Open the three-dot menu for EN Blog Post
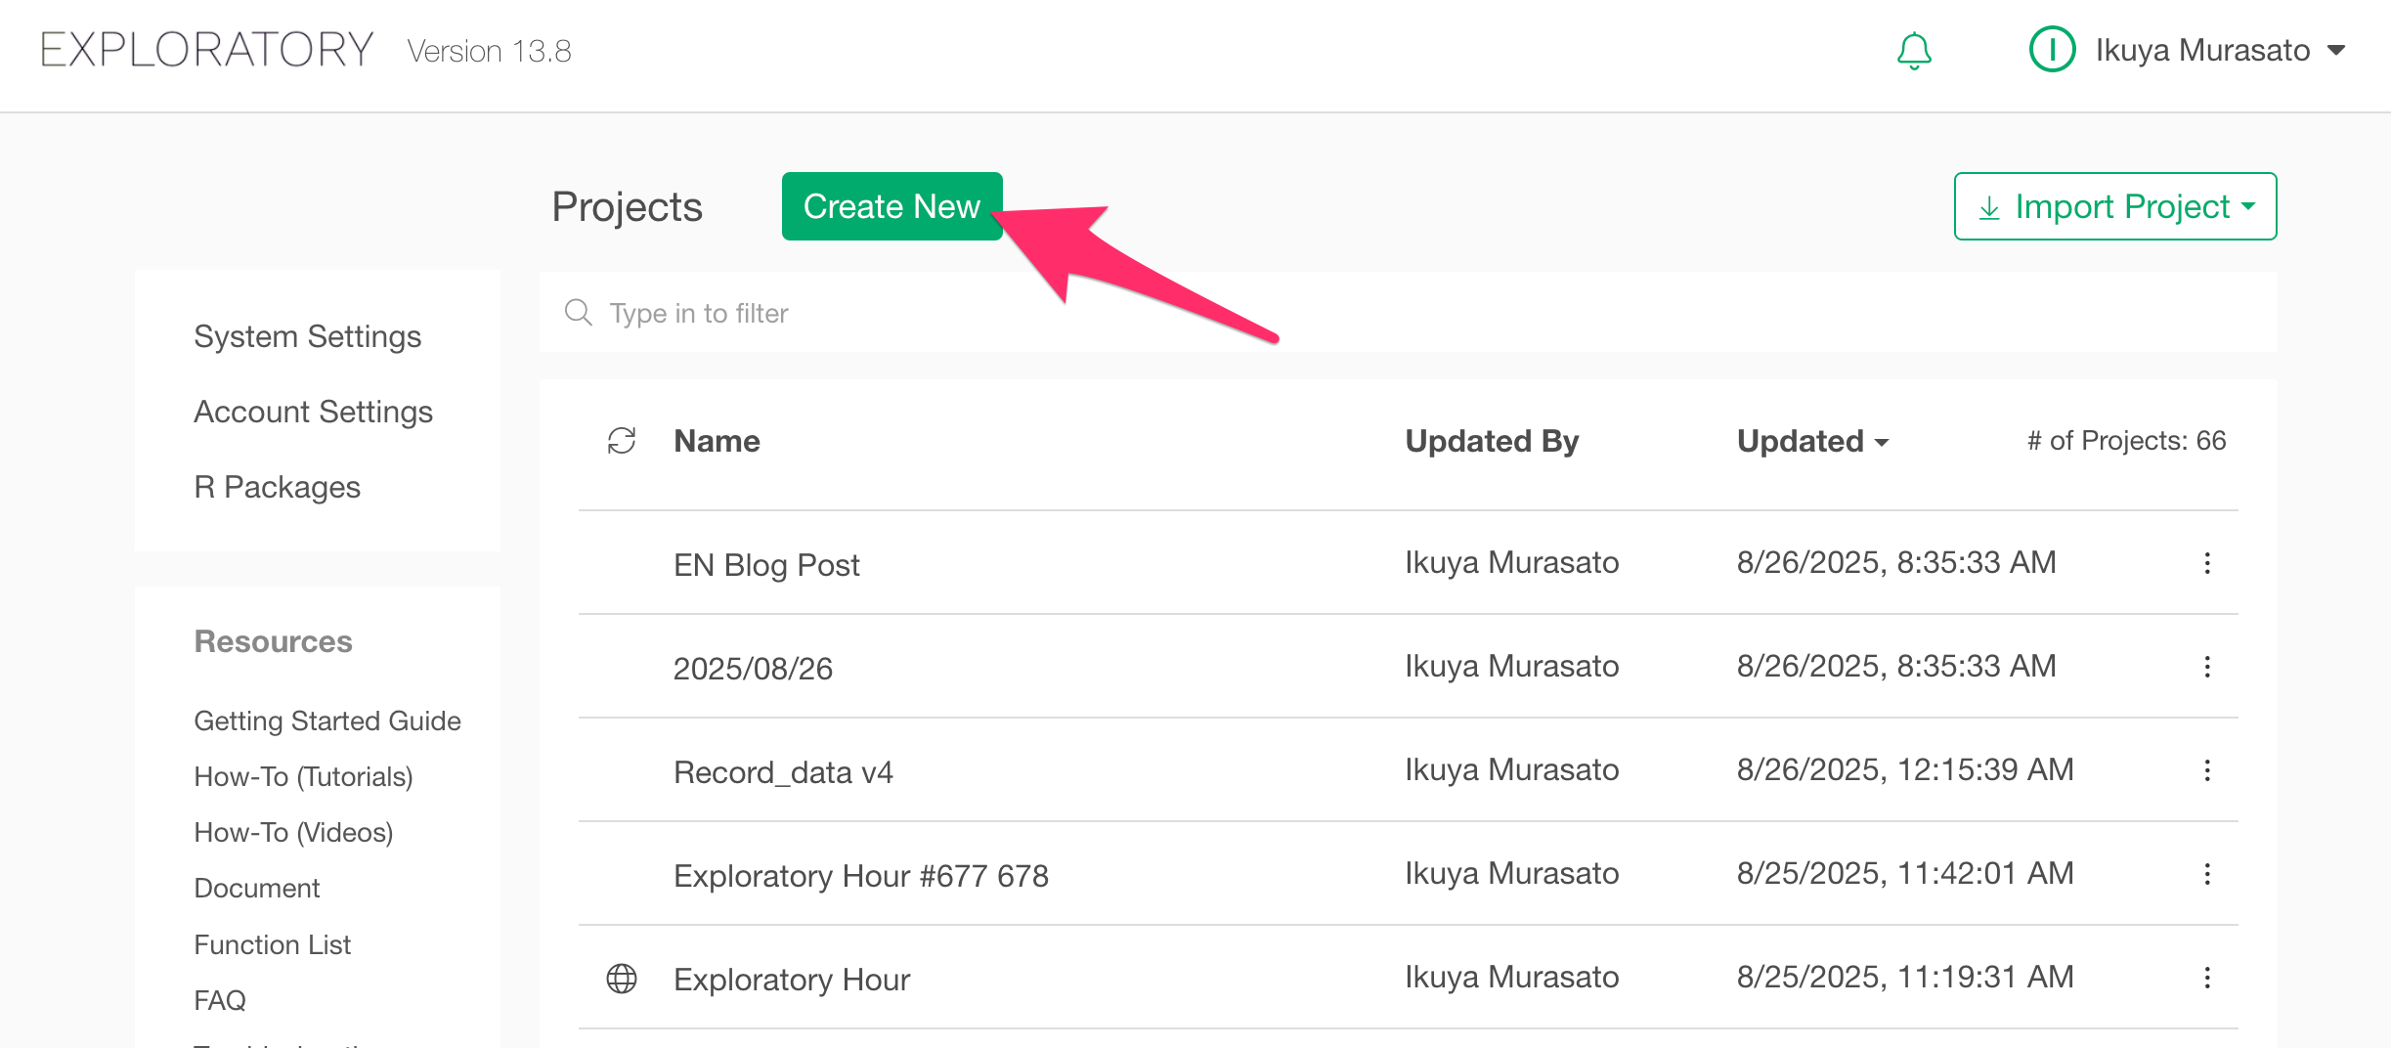 point(2207,563)
